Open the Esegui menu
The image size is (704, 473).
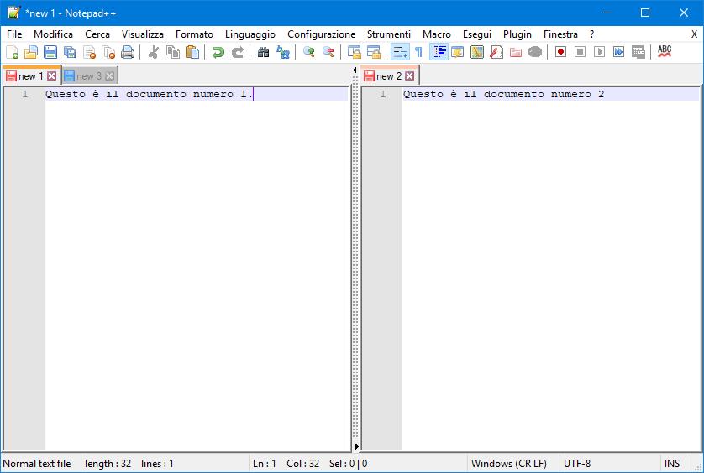477,34
